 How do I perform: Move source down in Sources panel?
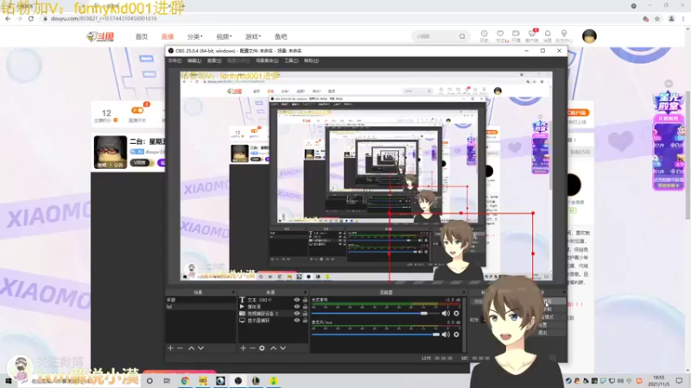click(x=283, y=348)
